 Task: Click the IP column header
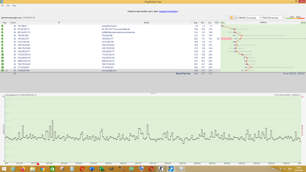pos(59,23)
